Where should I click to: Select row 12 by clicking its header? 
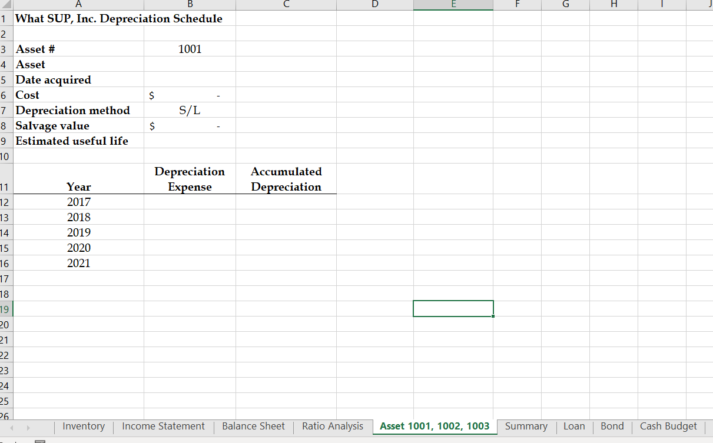(5, 202)
